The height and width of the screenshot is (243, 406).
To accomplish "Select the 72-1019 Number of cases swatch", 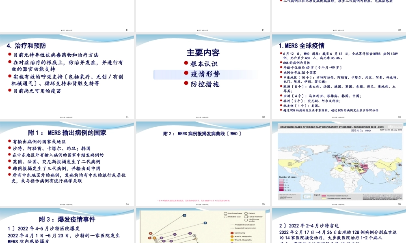I will coord(281,190).
